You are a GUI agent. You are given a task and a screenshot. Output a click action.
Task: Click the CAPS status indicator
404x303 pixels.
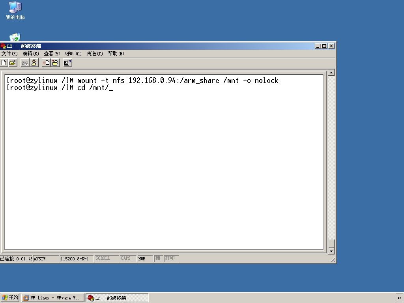point(128,258)
